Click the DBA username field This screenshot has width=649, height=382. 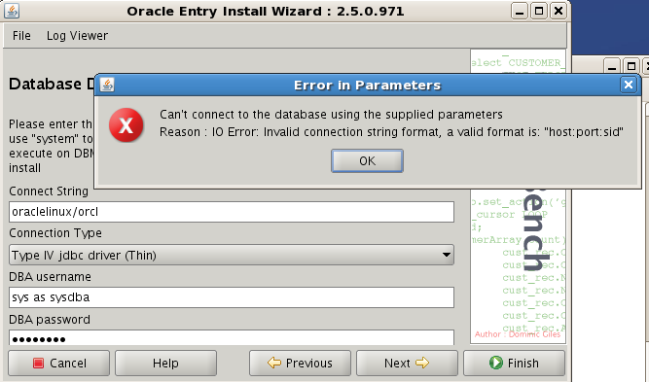click(x=232, y=297)
